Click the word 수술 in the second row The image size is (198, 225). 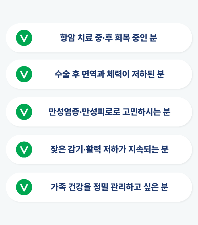62,74
